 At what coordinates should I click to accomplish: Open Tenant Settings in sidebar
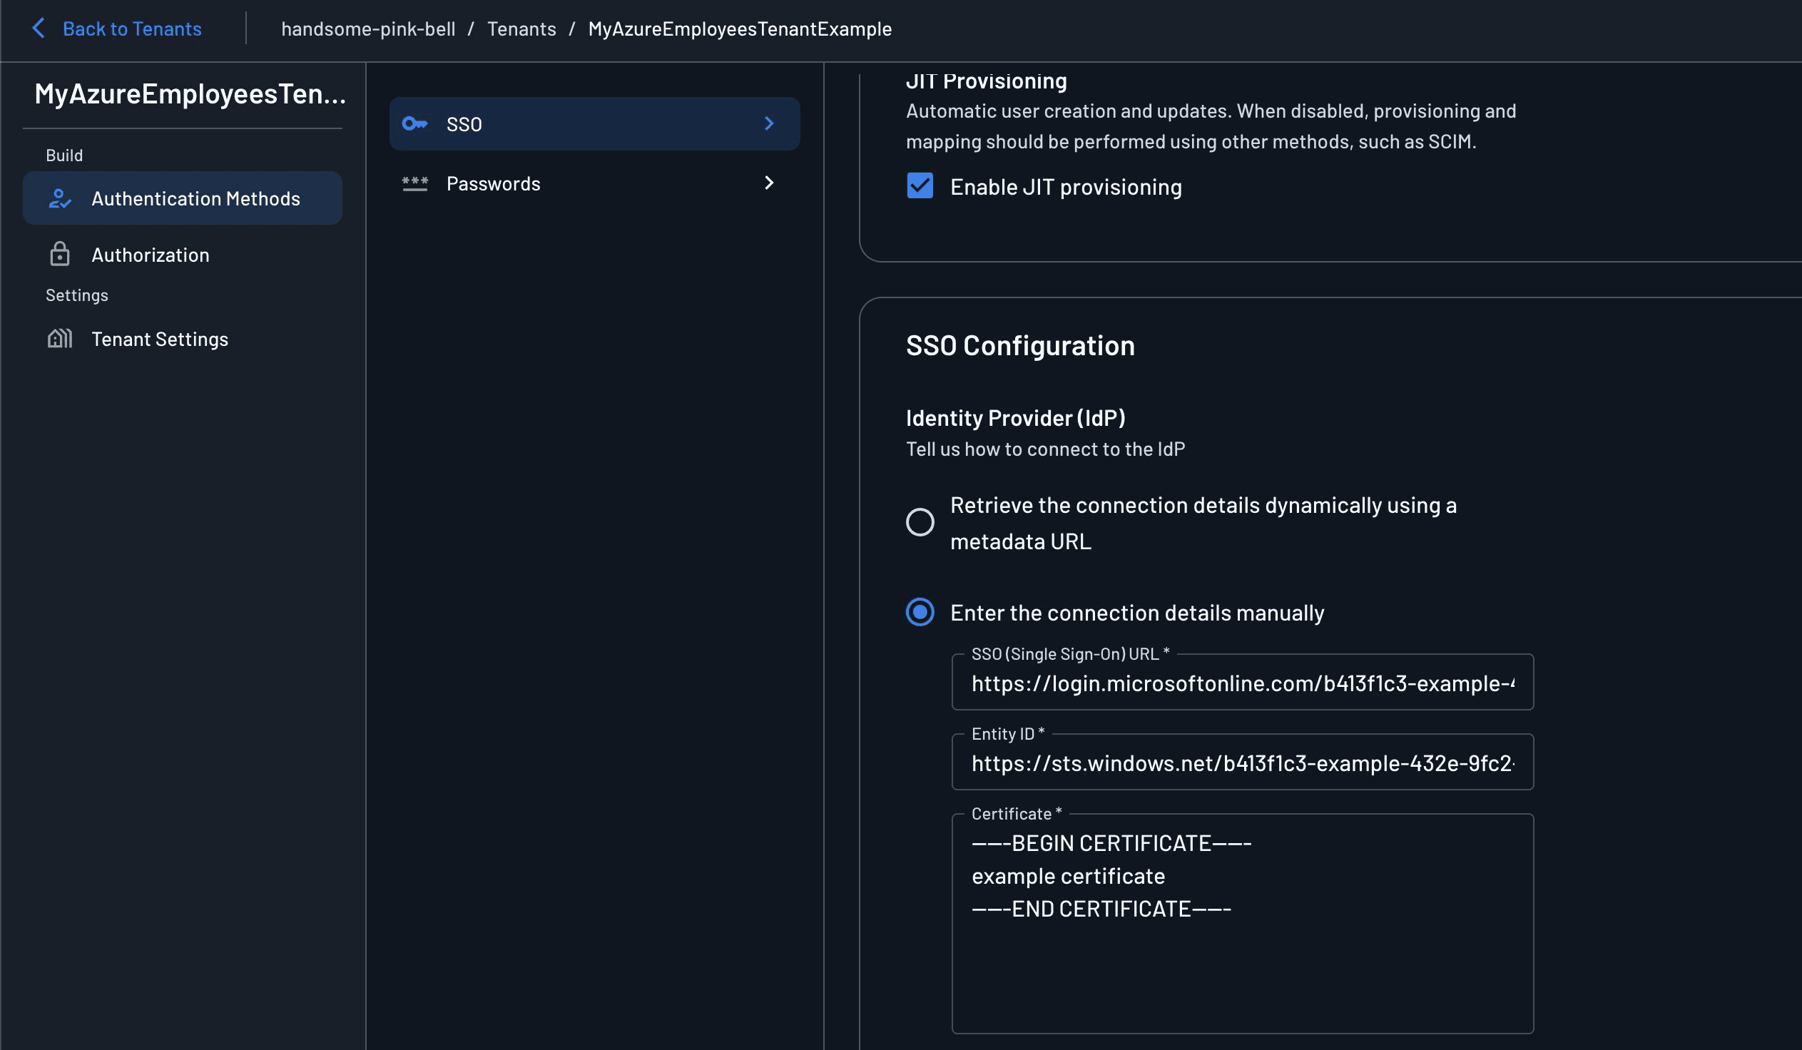(x=160, y=340)
